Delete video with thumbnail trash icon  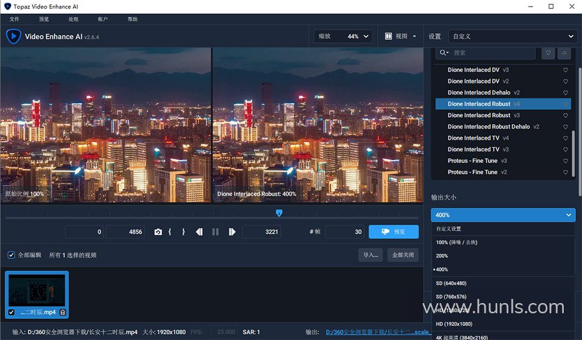pyautogui.click(x=62, y=312)
